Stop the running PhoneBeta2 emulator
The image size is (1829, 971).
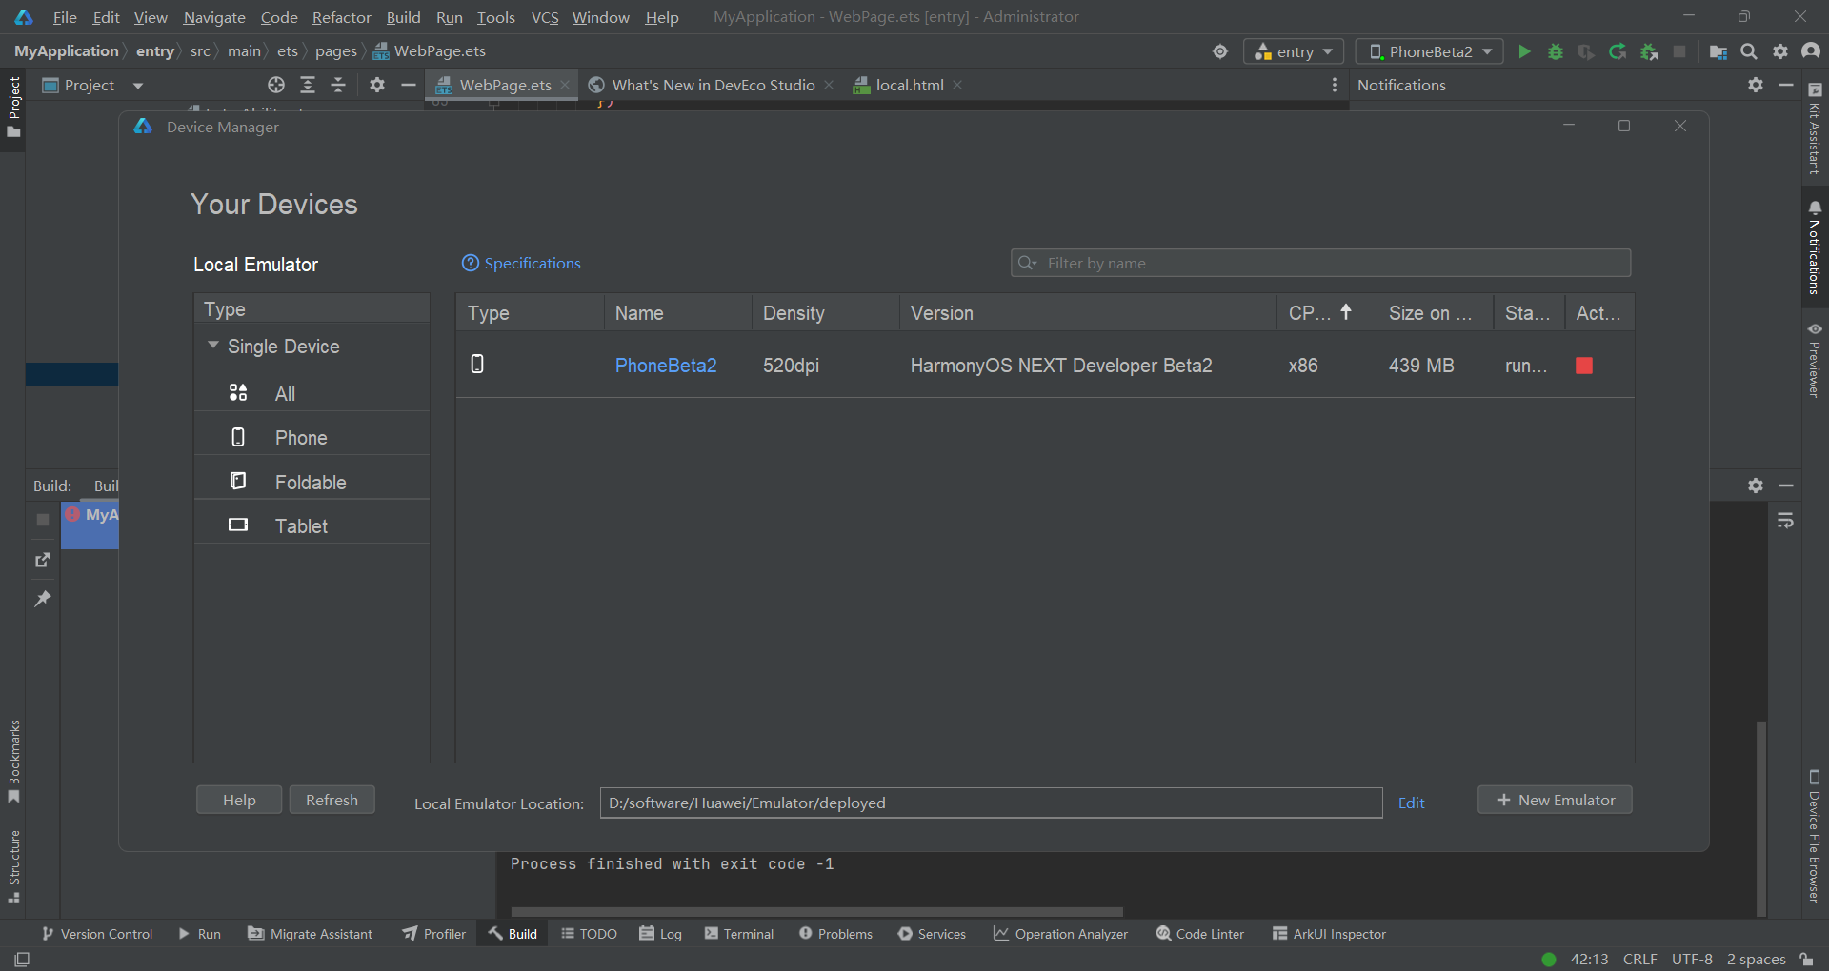pyautogui.click(x=1584, y=366)
